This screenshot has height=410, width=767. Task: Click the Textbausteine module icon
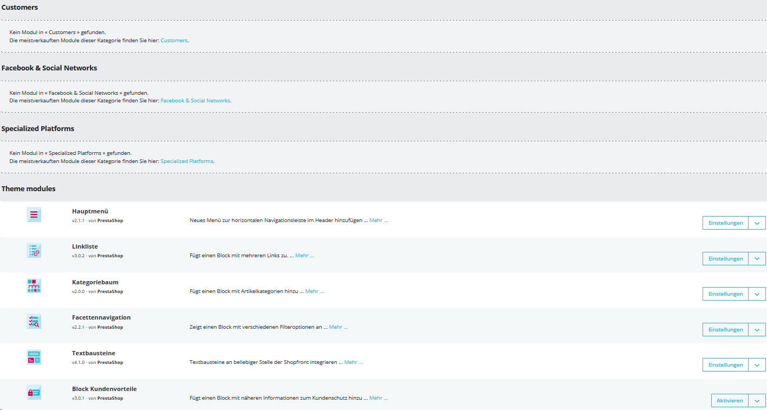pos(34,356)
